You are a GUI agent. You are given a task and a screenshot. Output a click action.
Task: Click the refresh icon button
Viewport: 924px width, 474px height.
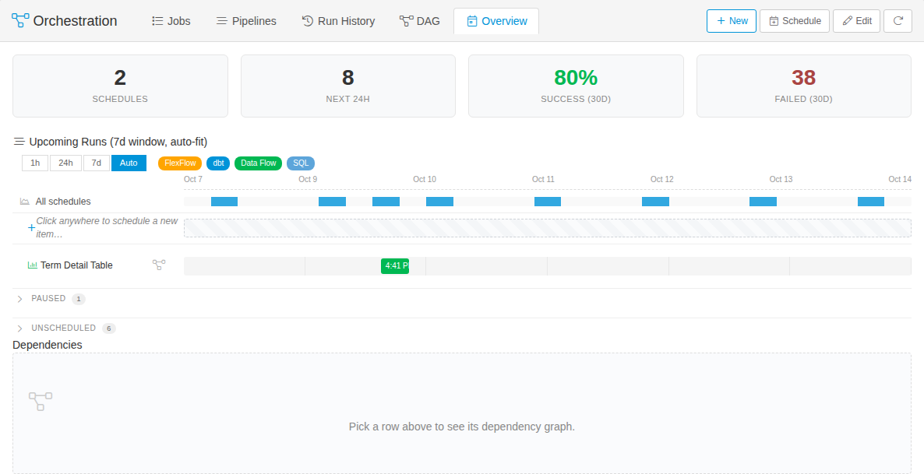tap(898, 20)
